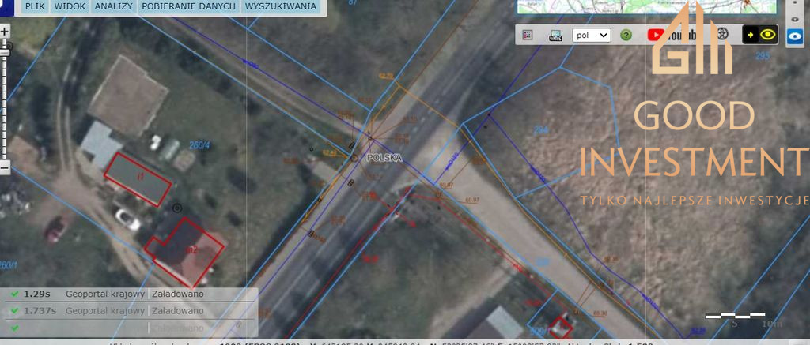Click the accessibility figure icon
This screenshot has width=810, height=345.
point(723,35)
